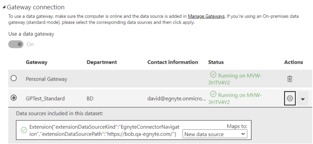Open GPTest_Standard gateway settings gear
The image size is (313, 144).
[x=290, y=98]
